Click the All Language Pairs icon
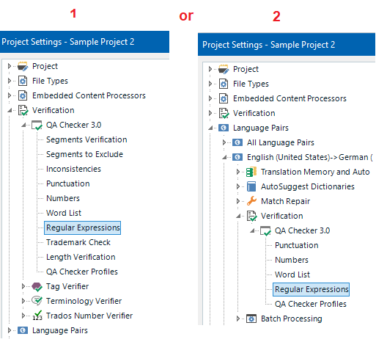Viewport: 376px width, 342px height. (x=237, y=142)
